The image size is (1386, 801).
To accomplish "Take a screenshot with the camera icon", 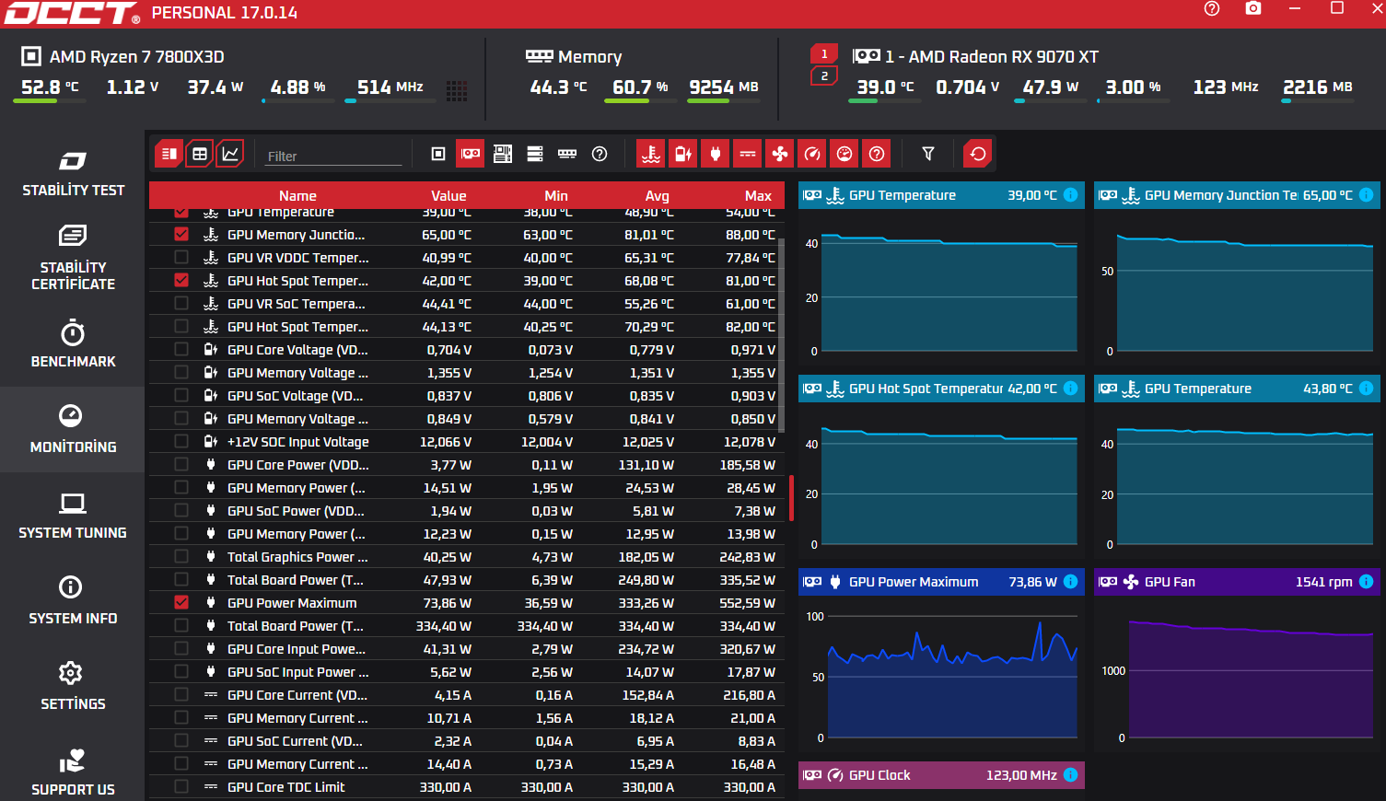I will pos(1253,8).
